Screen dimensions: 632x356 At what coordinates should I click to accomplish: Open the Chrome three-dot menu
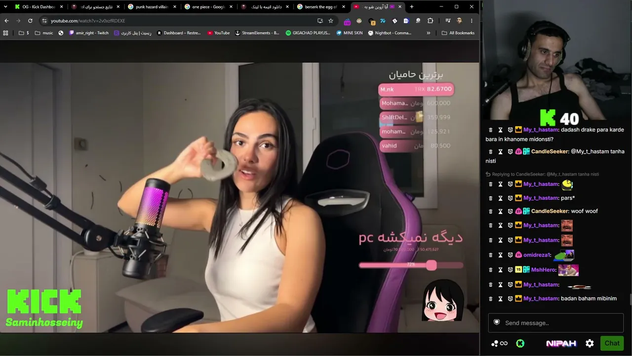tap(472, 21)
